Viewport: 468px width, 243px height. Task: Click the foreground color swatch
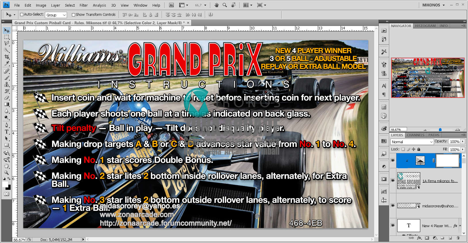coord(5,184)
